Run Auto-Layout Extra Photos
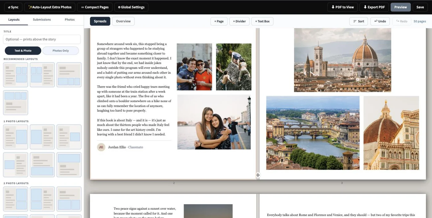The height and width of the screenshot is (218, 432). click(50, 7)
